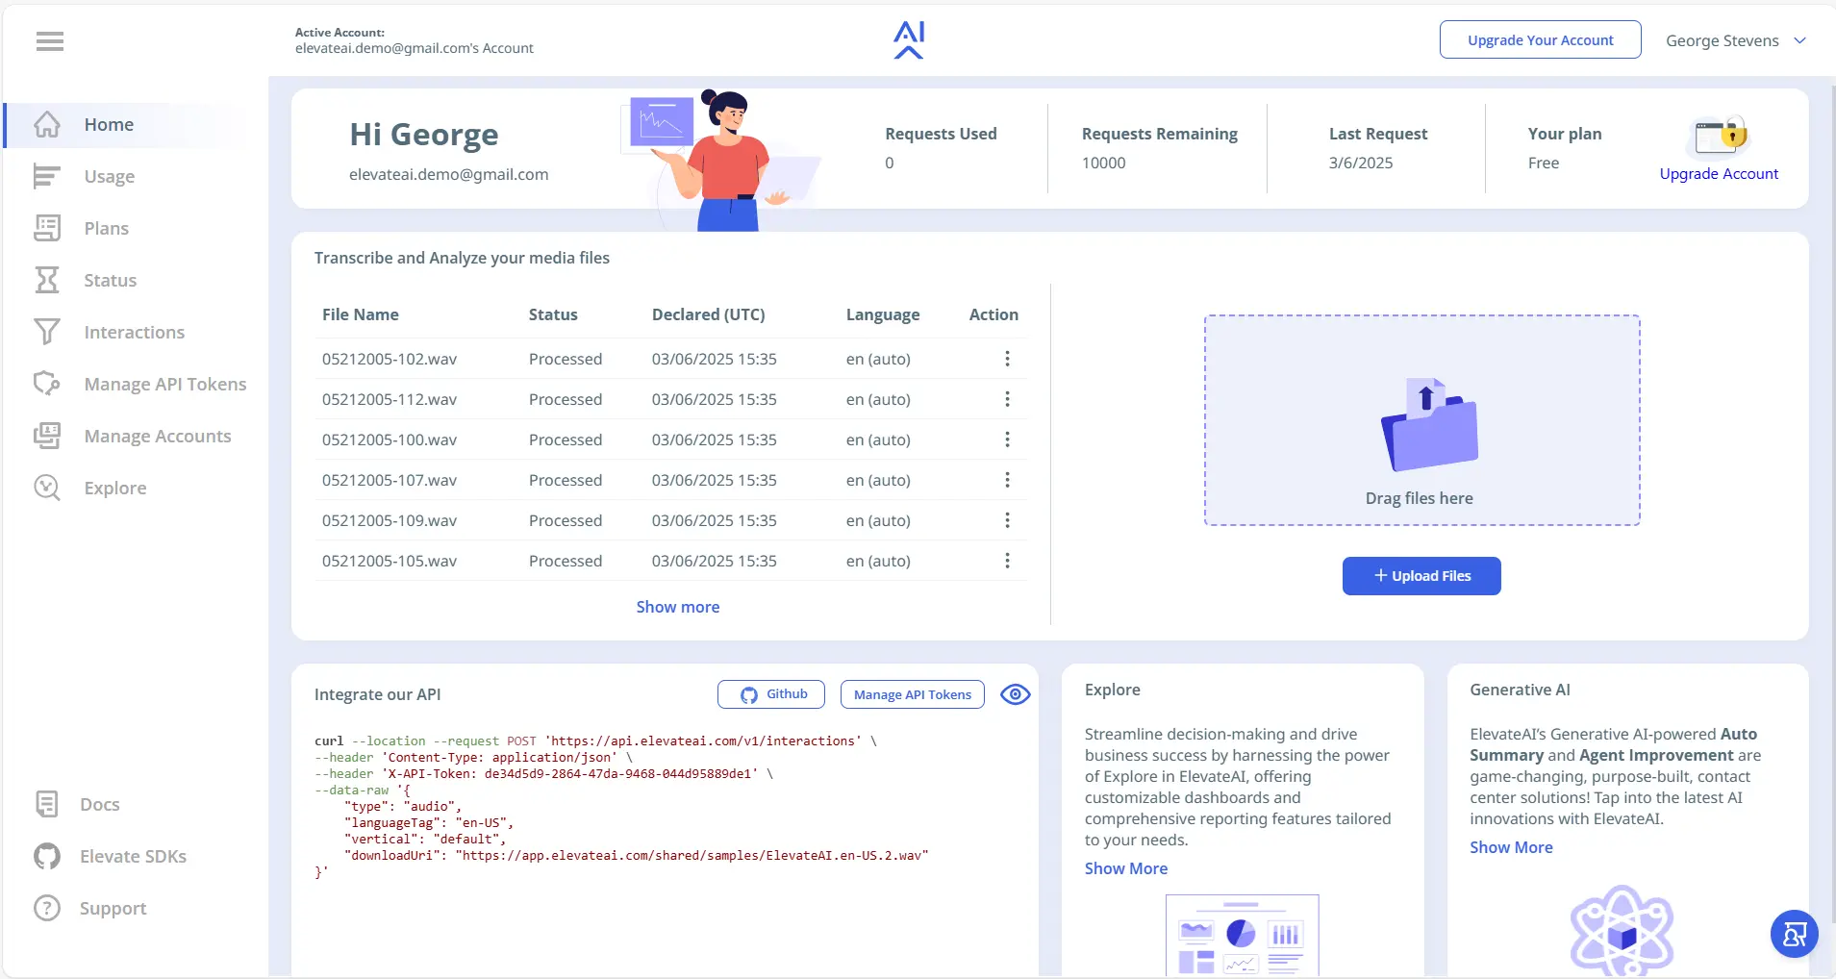The width and height of the screenshot is (1836, 979).
Task: Open the chat assistant bubble icon
Action: (x=1795, y=934)
